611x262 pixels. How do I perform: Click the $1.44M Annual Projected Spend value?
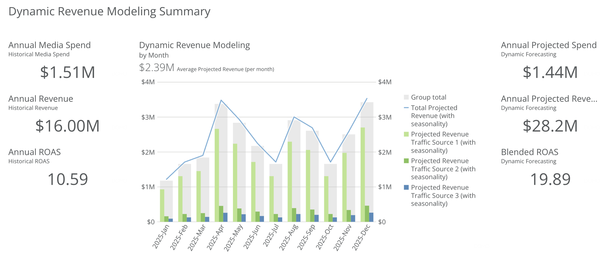coord(550,72)
